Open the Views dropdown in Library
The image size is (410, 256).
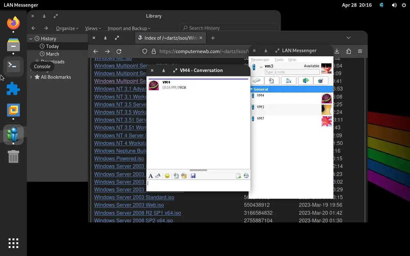pyautogui.click(x=93, y=28)
